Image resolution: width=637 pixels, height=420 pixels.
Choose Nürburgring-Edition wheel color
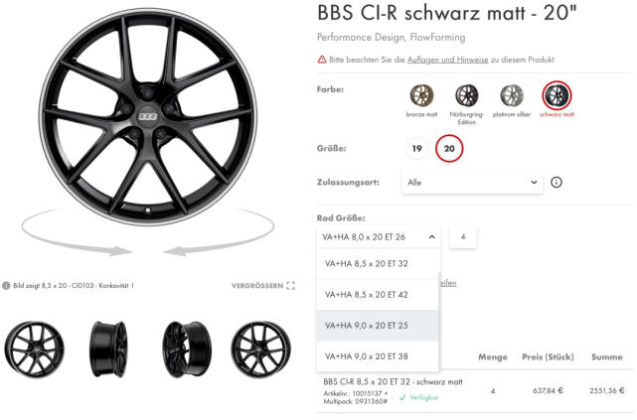[466, 96]
